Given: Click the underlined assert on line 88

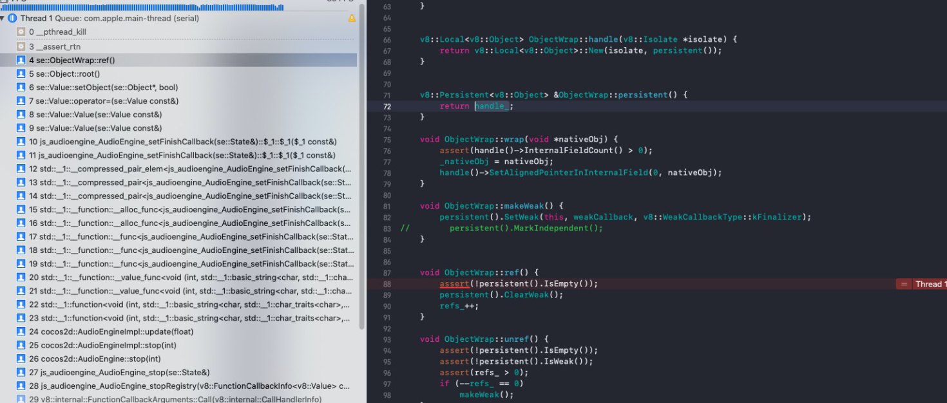Looking at the screenshot, I should click(454, 284).
